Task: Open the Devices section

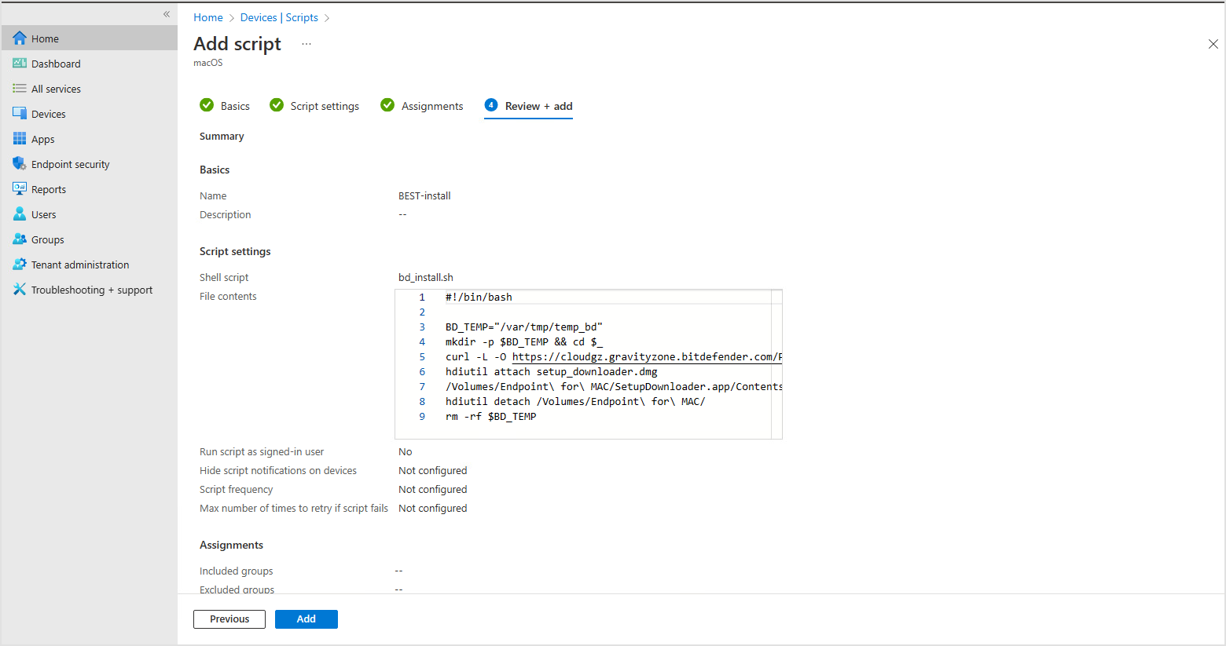Action: [49, 113]
